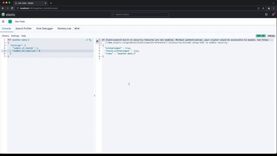
Task: Switch to the Console tab
Action: (x=6, y=29)
